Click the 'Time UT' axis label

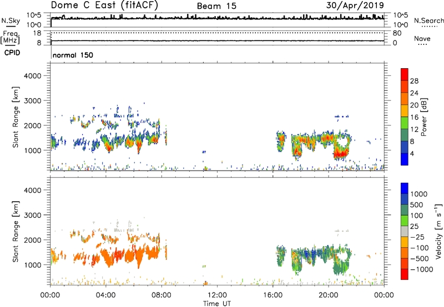(217, 304)
